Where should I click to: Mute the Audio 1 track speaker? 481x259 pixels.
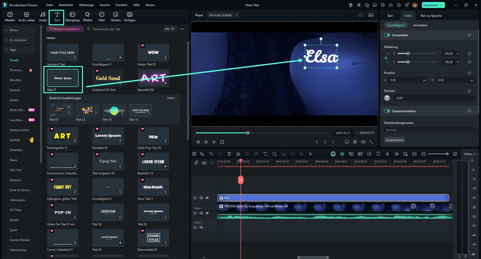(201, 227)
